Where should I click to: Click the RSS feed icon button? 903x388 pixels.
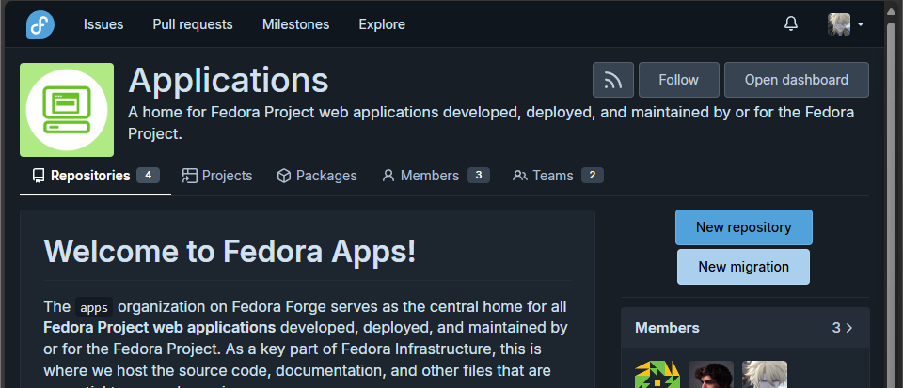pyautogui.click(x=613, y=81)
